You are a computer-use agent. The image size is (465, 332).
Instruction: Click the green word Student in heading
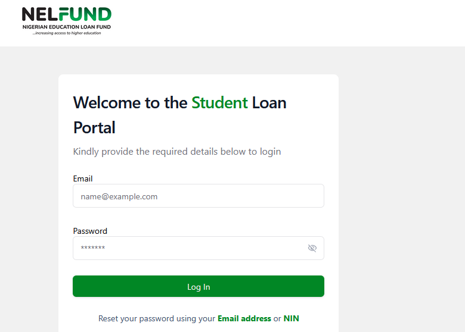click(x=219, y=103)
